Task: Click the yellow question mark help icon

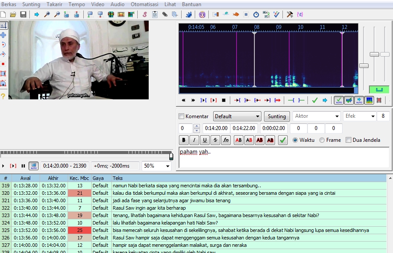Action: [x=3, y=96]
